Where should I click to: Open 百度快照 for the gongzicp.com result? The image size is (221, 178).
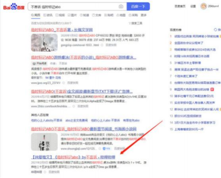click(111, 45)
